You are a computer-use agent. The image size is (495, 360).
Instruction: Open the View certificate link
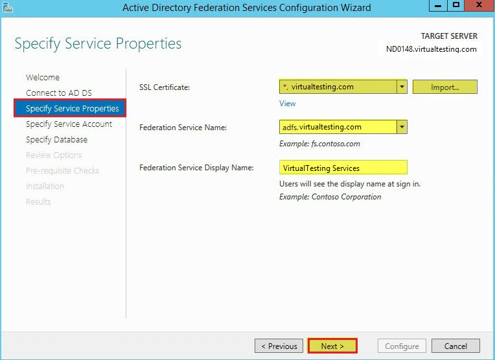287,104
